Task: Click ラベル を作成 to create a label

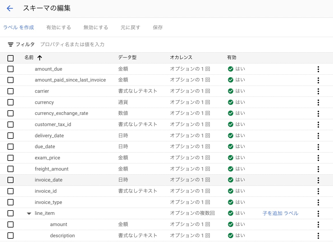Action: pos(18,27)
